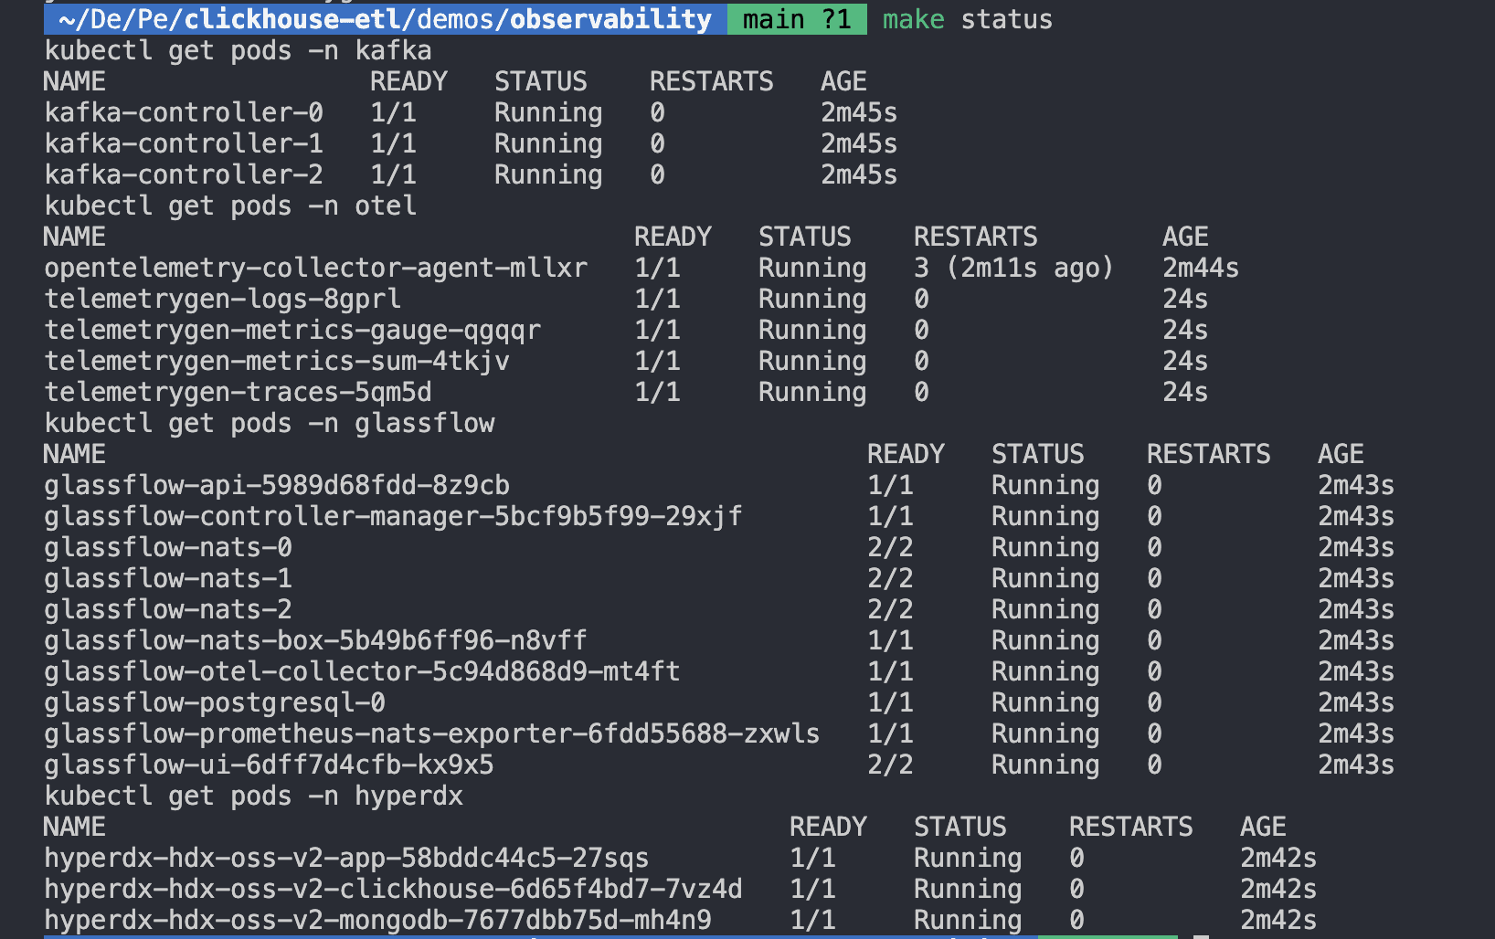Click pod telemetrygen-metrics-sum-4tkjv

(x=277, y=361)
